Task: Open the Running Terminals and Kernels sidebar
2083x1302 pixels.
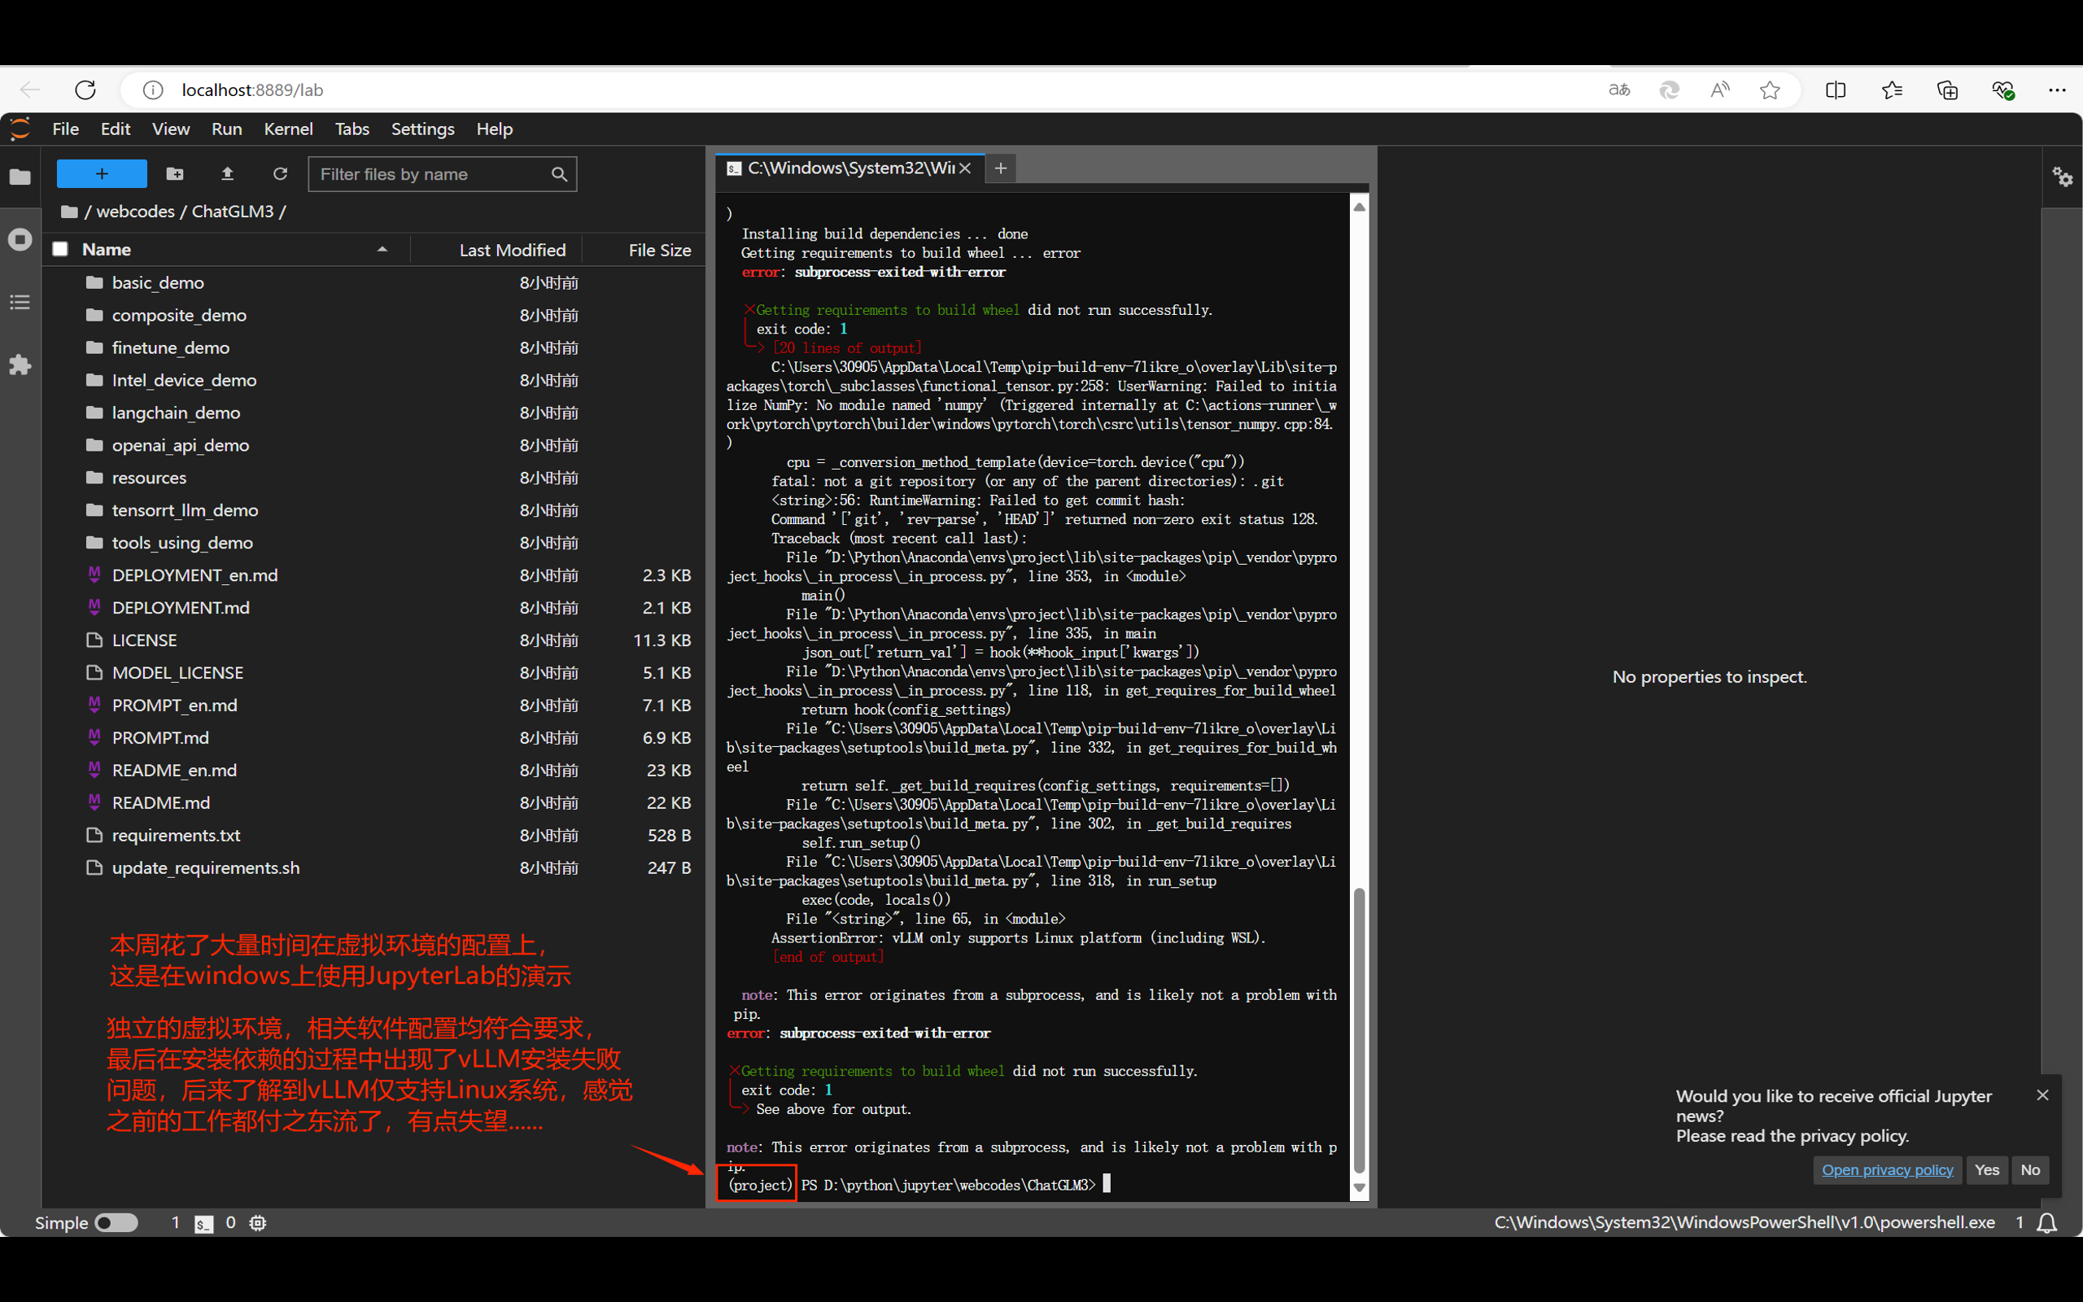Action: [x=20, y=239]
